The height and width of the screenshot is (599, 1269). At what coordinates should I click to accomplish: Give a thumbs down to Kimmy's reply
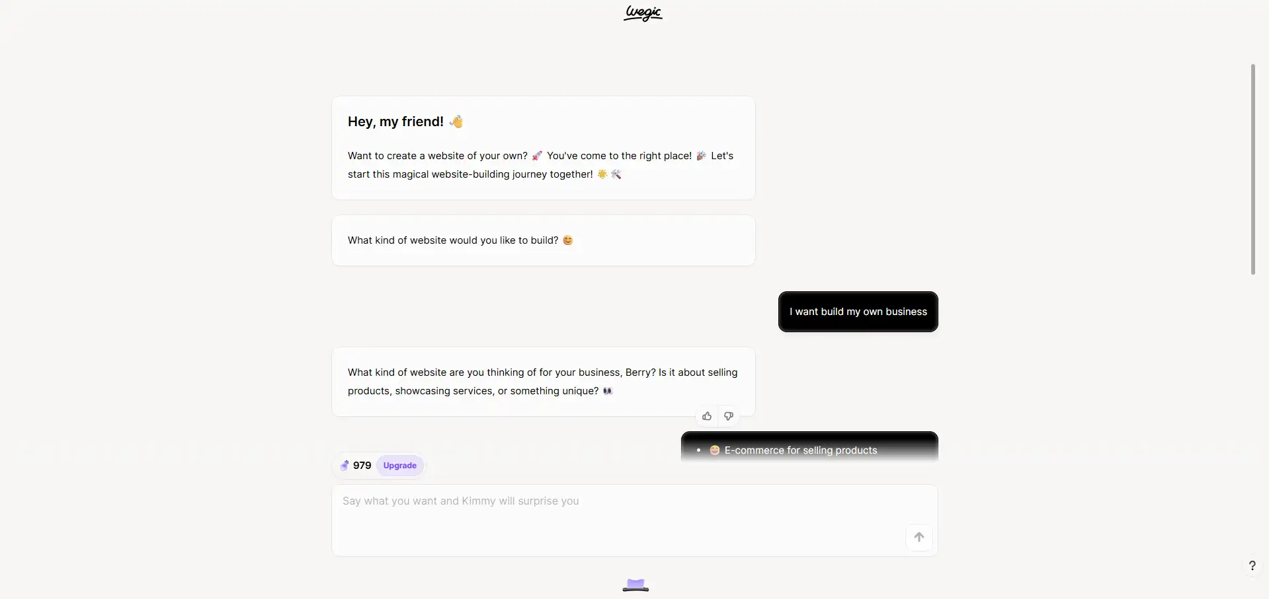[x=728, y=416]
